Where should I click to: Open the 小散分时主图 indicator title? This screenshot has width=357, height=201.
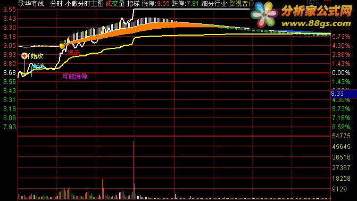click(x=84, y=4)
